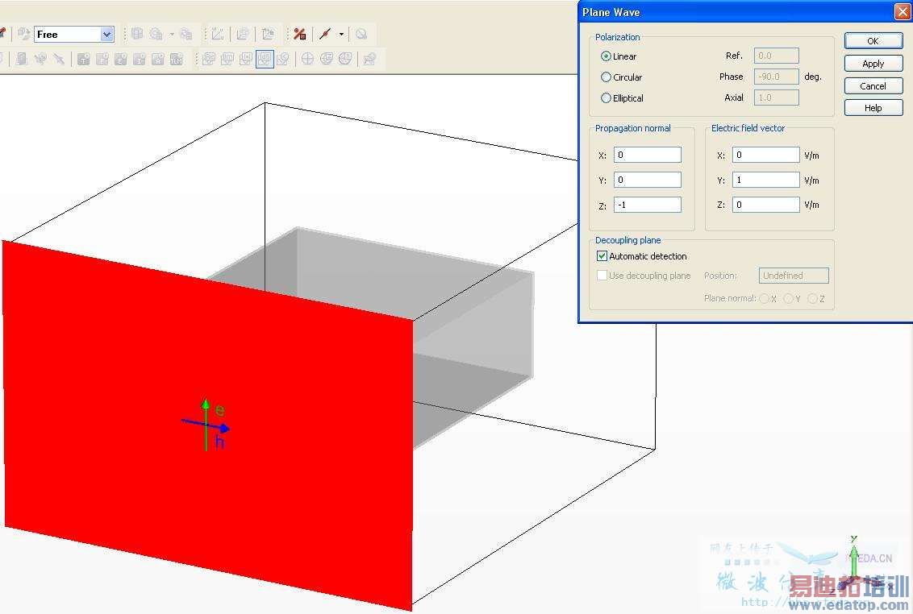Click OK in Plane Wave dialog
Image resolution: width=913 pixels, height=614 pixels.
tap(873, 41)
